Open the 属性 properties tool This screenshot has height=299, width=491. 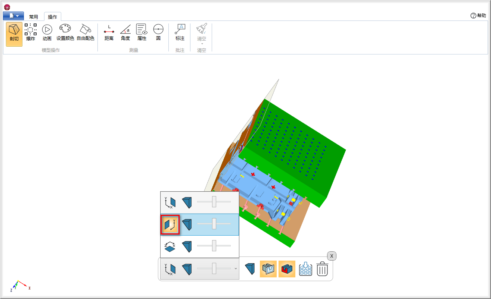pyautogui.click(x=142, y=32)
